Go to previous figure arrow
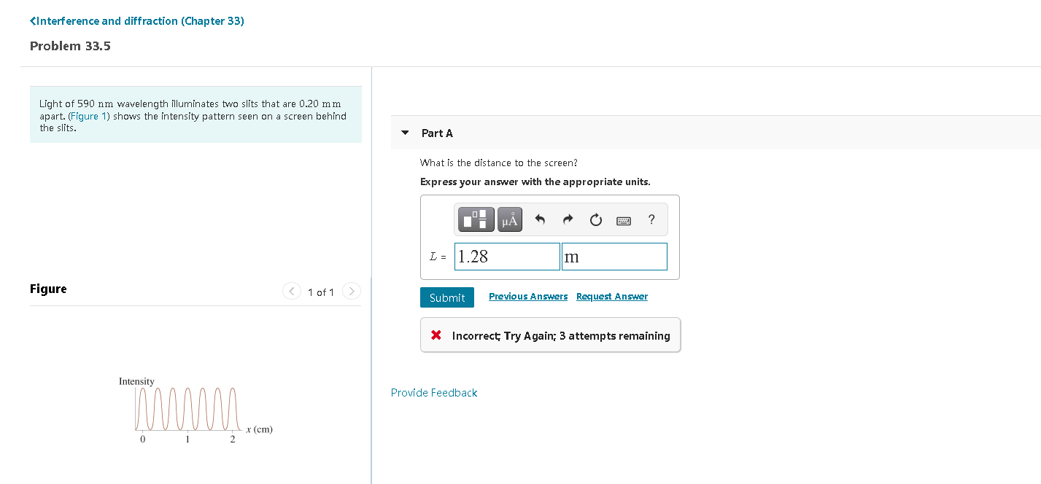The image size is (1041, 484). [x=292, y=292]
